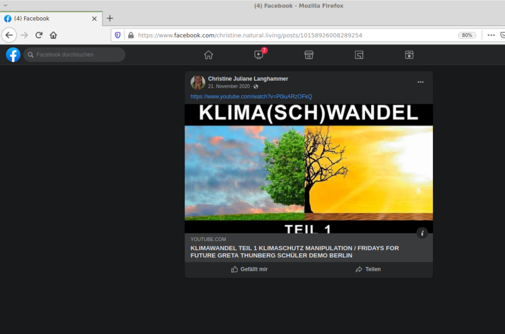Image resolution: width=505 pixels, height=334 pixels.
Task: Show site security padlock info
Action: [131, 35]
